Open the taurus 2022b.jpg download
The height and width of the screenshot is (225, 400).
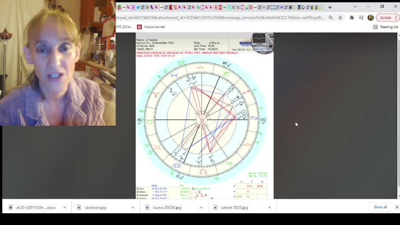click(167, 207)
